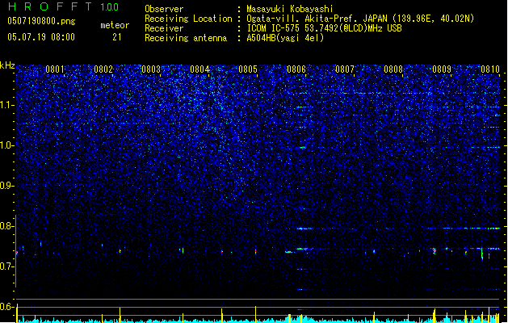Click the HROFFT 1.0.0 title text

pos(64,6)
